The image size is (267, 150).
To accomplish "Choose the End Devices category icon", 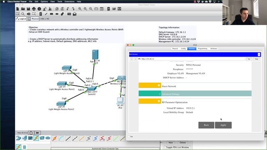I will click(x=24, y=138).
